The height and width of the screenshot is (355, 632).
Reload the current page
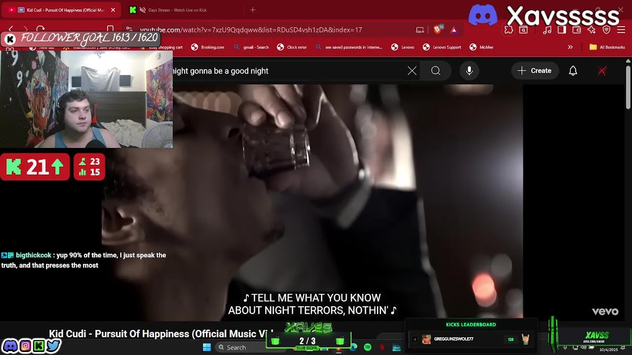[x=40, y=30]
